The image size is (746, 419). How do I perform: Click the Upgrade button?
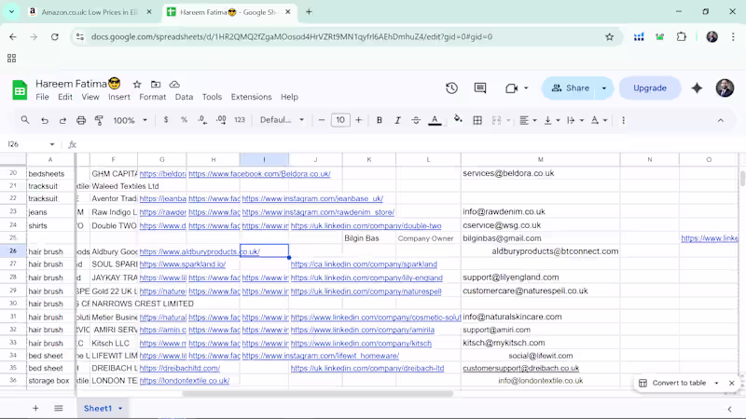click(x=649, y=88)
